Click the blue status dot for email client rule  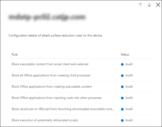click(x=122, y=64)
